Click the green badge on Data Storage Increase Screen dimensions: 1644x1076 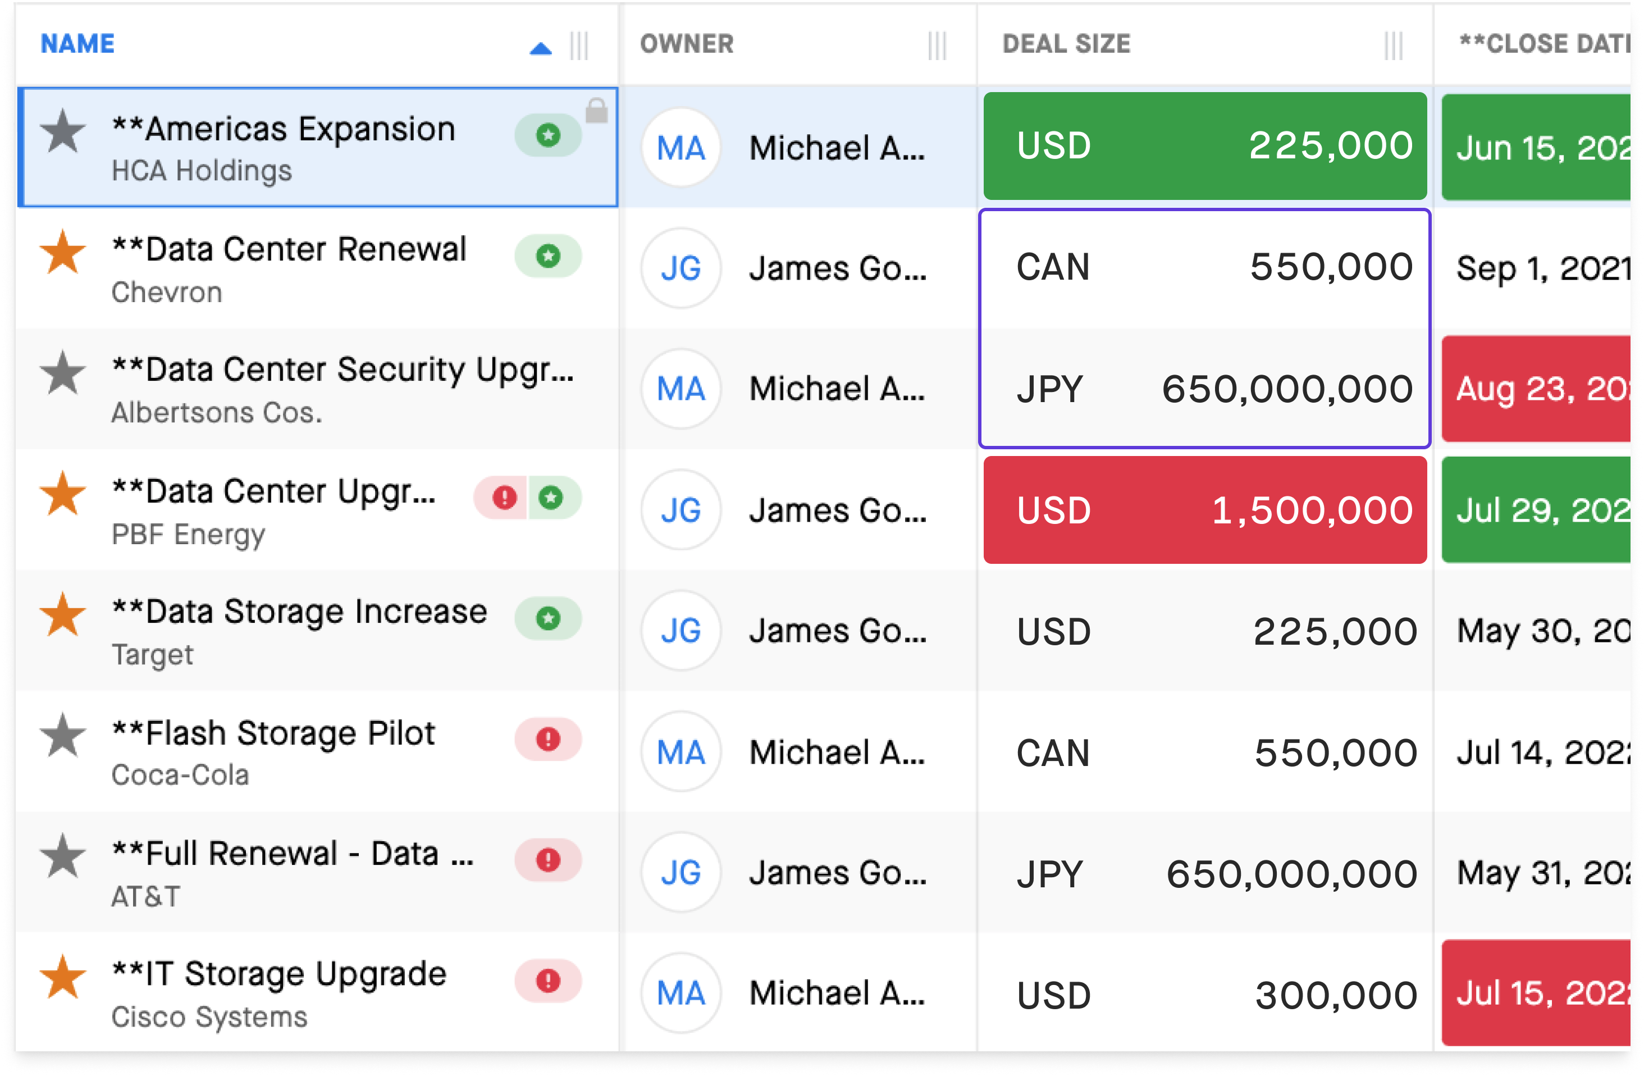[x=548, y=618]
